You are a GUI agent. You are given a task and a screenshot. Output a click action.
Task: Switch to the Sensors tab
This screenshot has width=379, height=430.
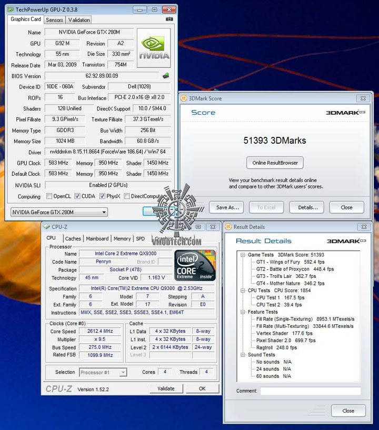(54, 20)
